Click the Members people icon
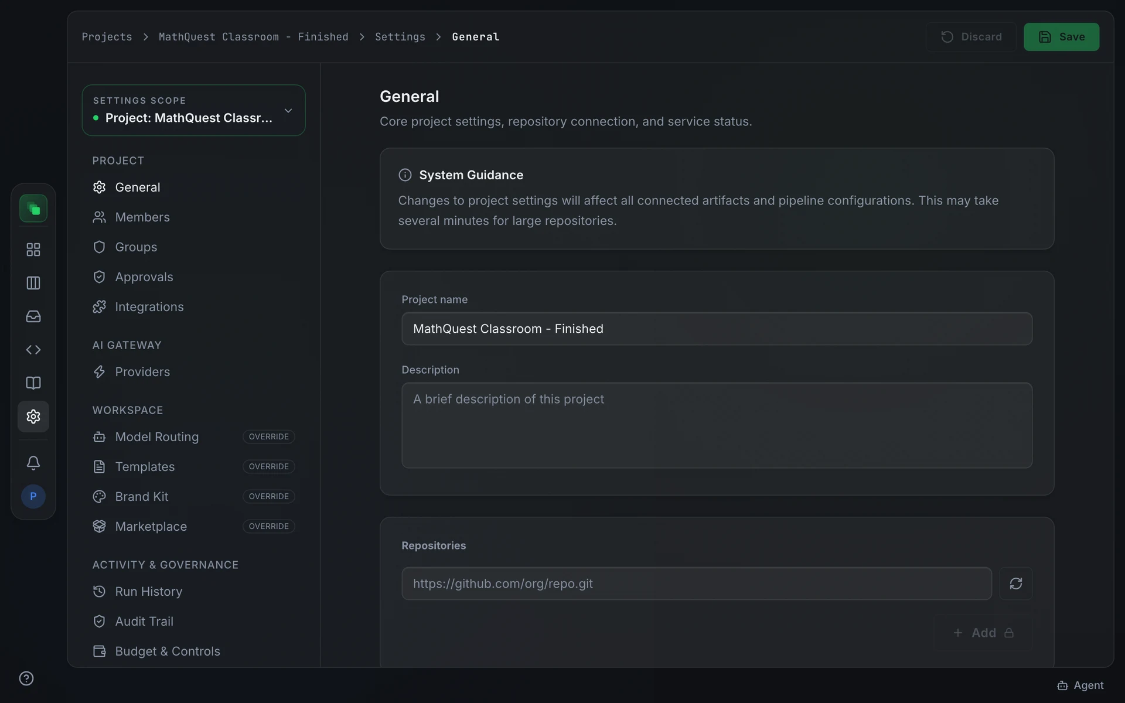 99,217
